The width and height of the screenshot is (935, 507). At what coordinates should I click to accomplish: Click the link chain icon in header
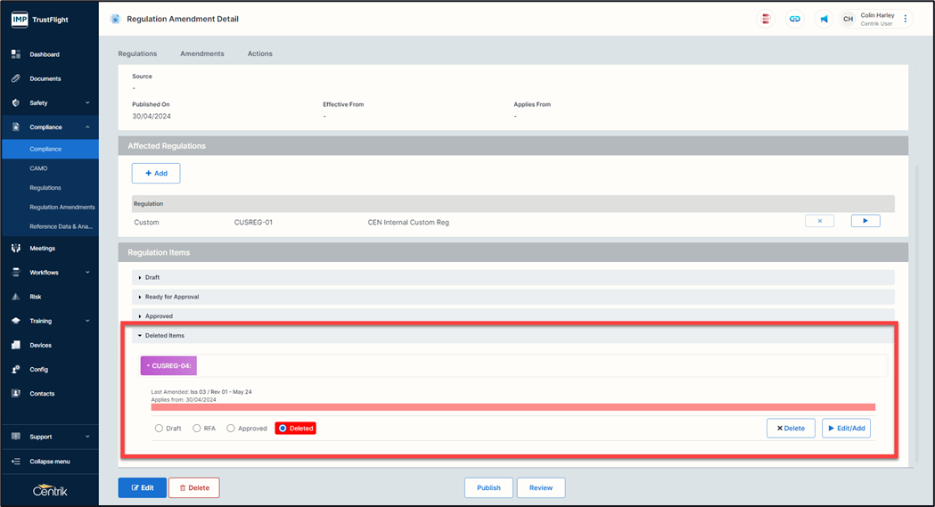coord(794,19)
